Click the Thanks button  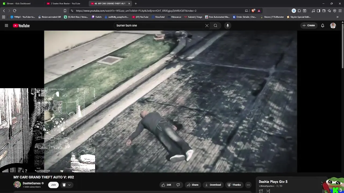click(x=234, y=185)
